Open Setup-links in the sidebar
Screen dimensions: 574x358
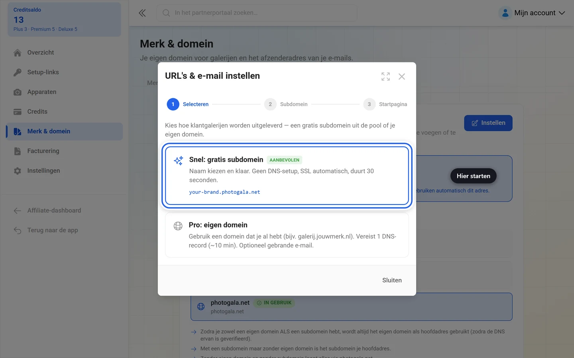[x=65, y=72]
